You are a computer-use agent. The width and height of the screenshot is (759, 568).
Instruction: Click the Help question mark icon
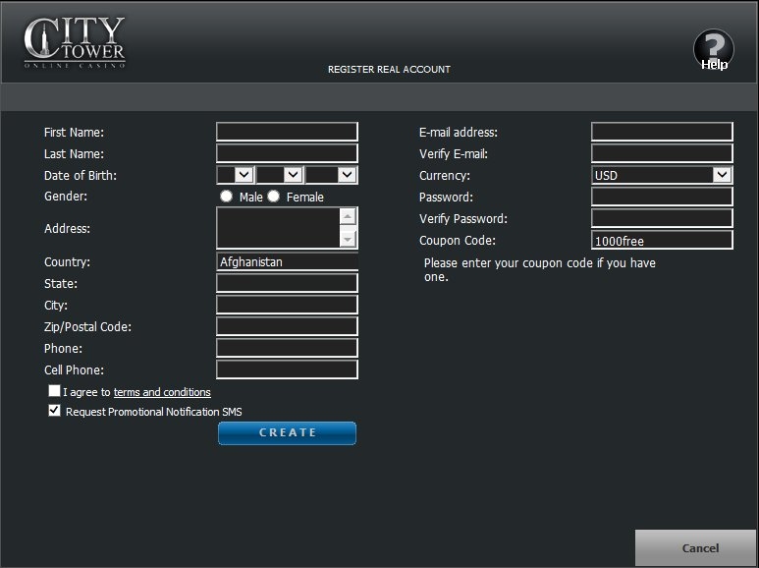click(x=713, y=49)
